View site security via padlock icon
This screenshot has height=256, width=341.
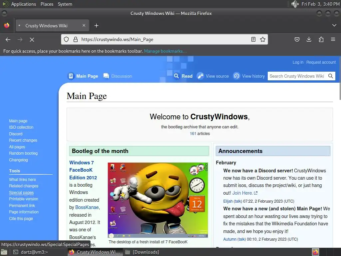76,39
